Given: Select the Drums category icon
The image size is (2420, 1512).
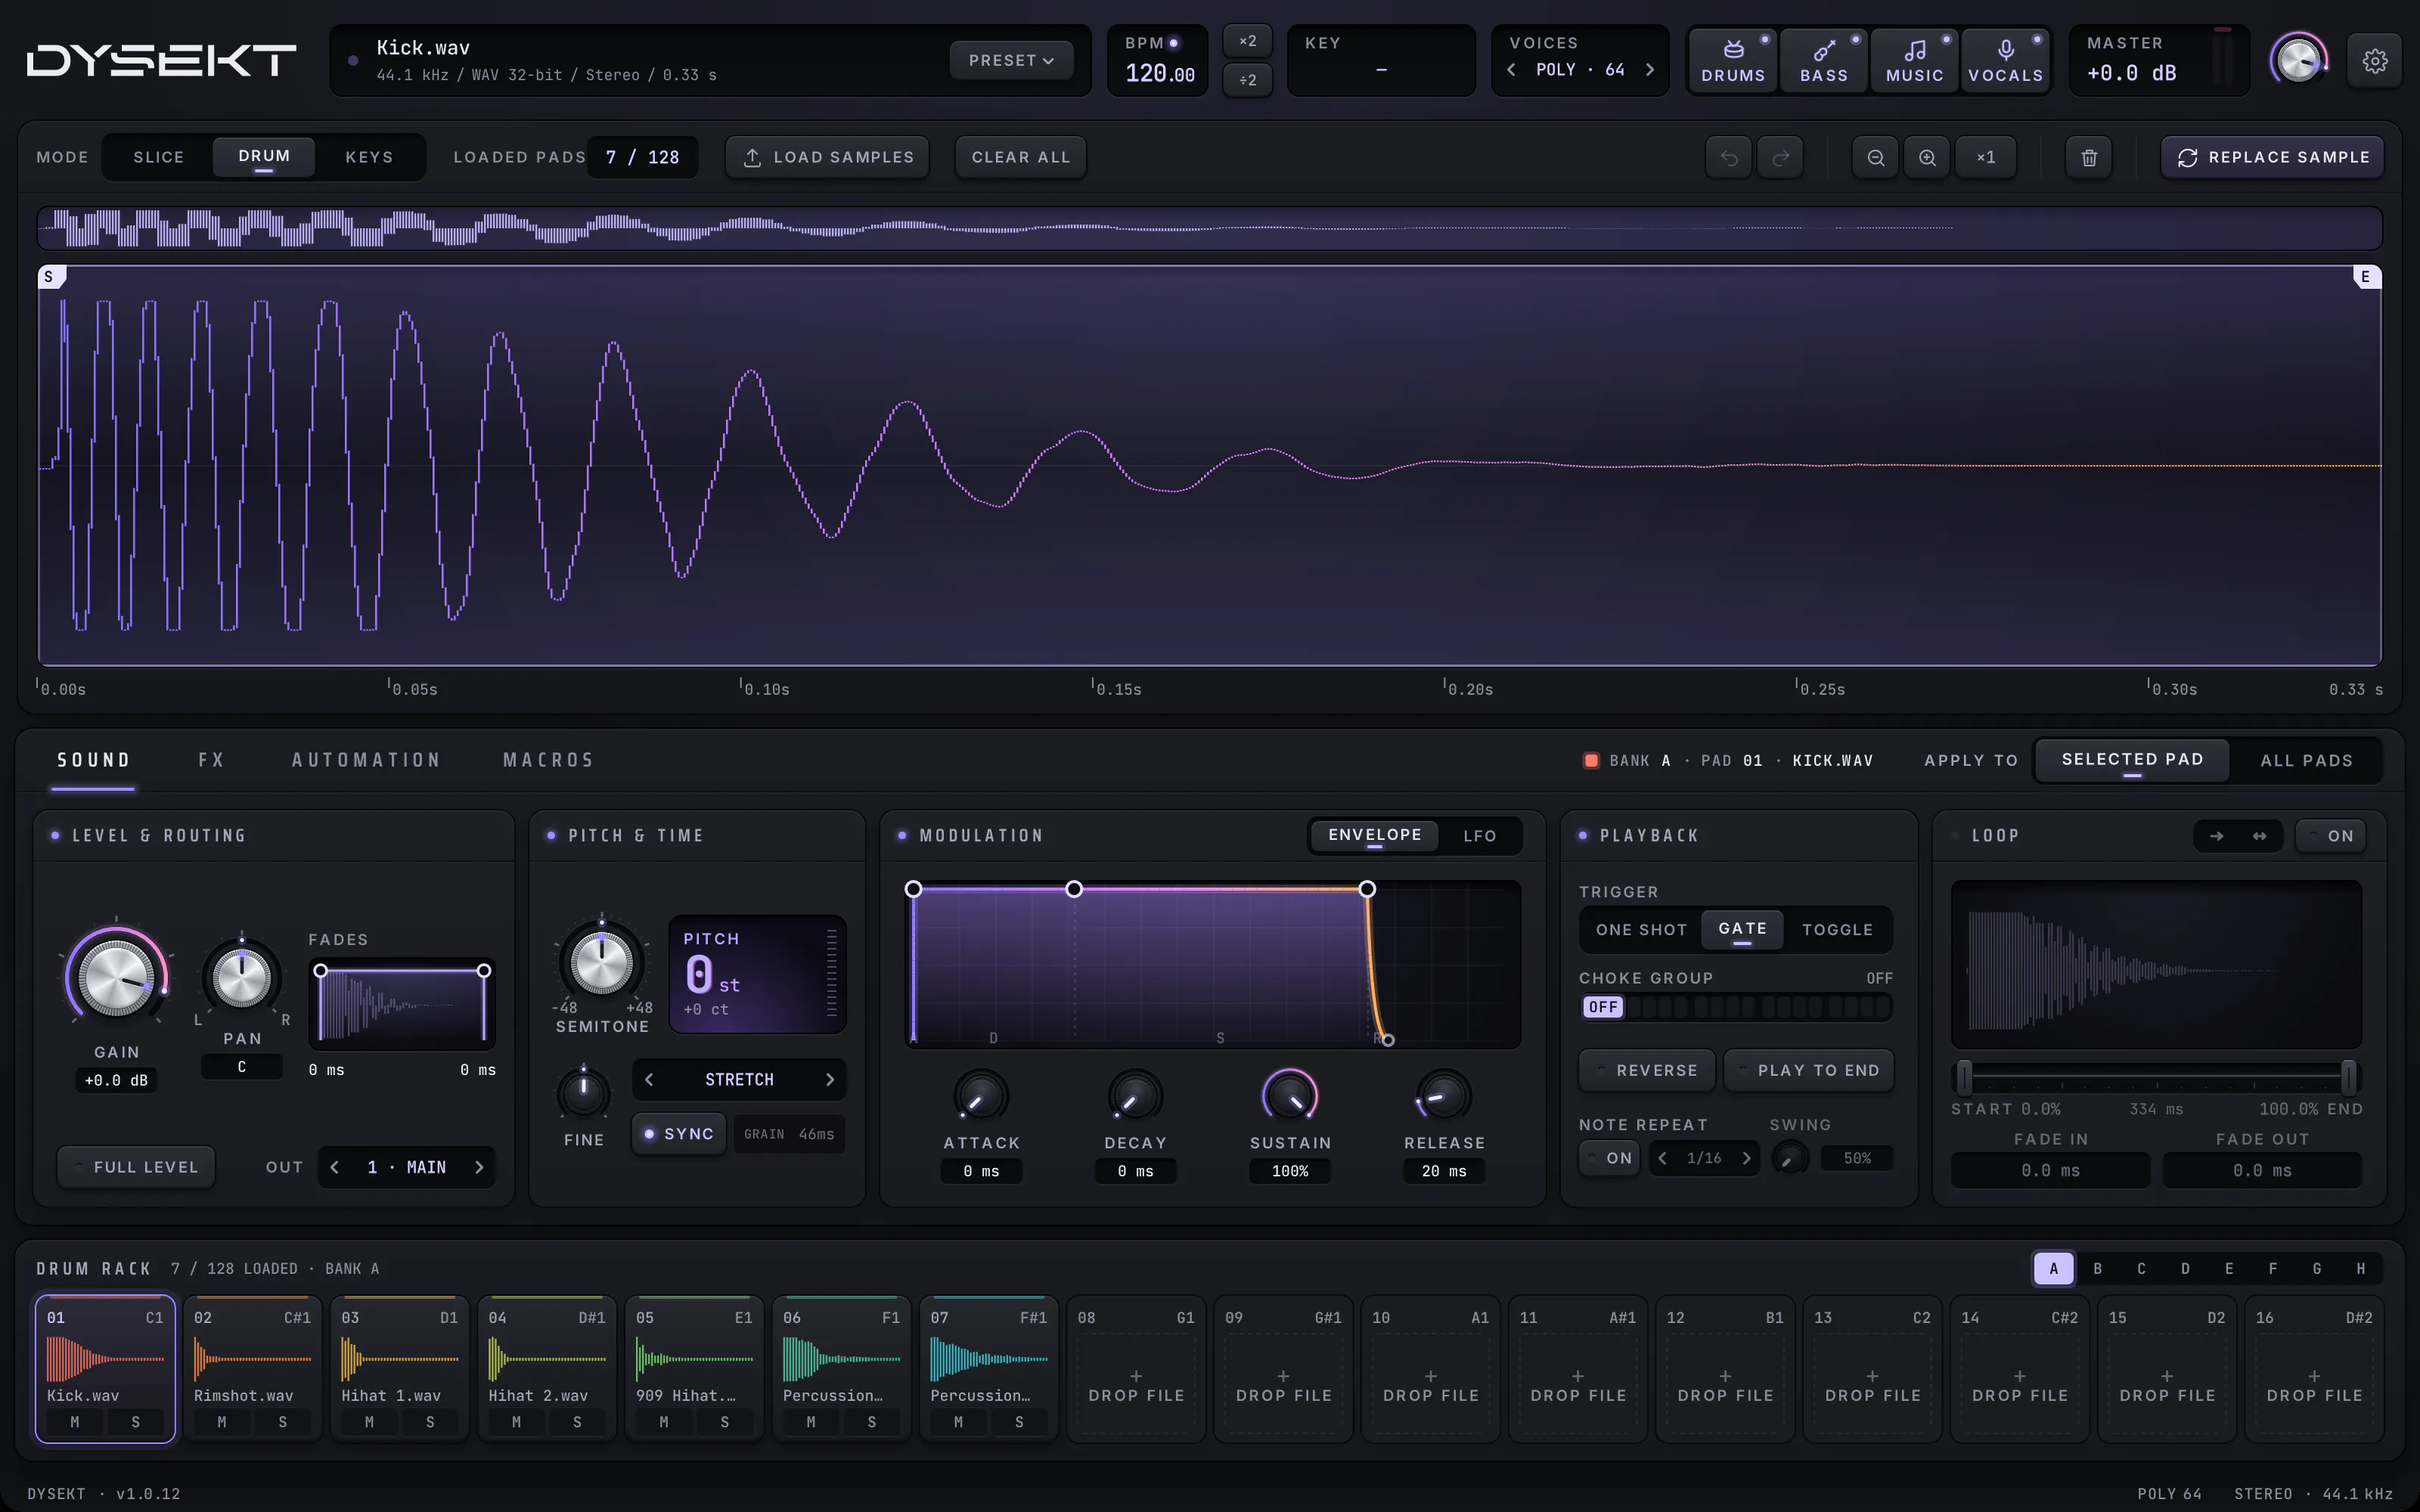Looking at the screenshot, I should point(1733,61).
